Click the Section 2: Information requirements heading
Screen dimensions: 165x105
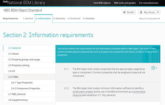click(48, 35)
